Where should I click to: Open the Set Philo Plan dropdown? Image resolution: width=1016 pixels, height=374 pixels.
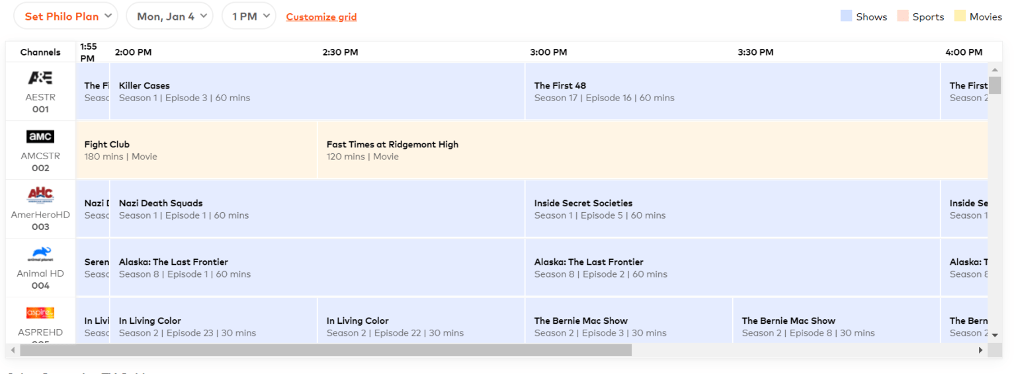pos(65,17)
